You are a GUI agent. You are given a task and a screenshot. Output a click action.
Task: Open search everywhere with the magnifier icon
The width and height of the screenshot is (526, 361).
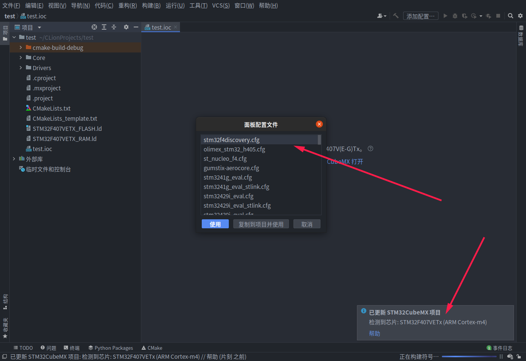(x=510, y=16)
